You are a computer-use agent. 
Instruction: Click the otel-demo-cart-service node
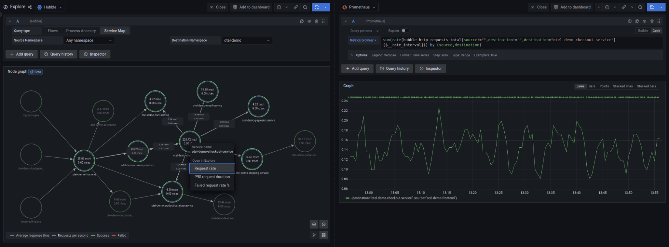click(x=155, y=101)
